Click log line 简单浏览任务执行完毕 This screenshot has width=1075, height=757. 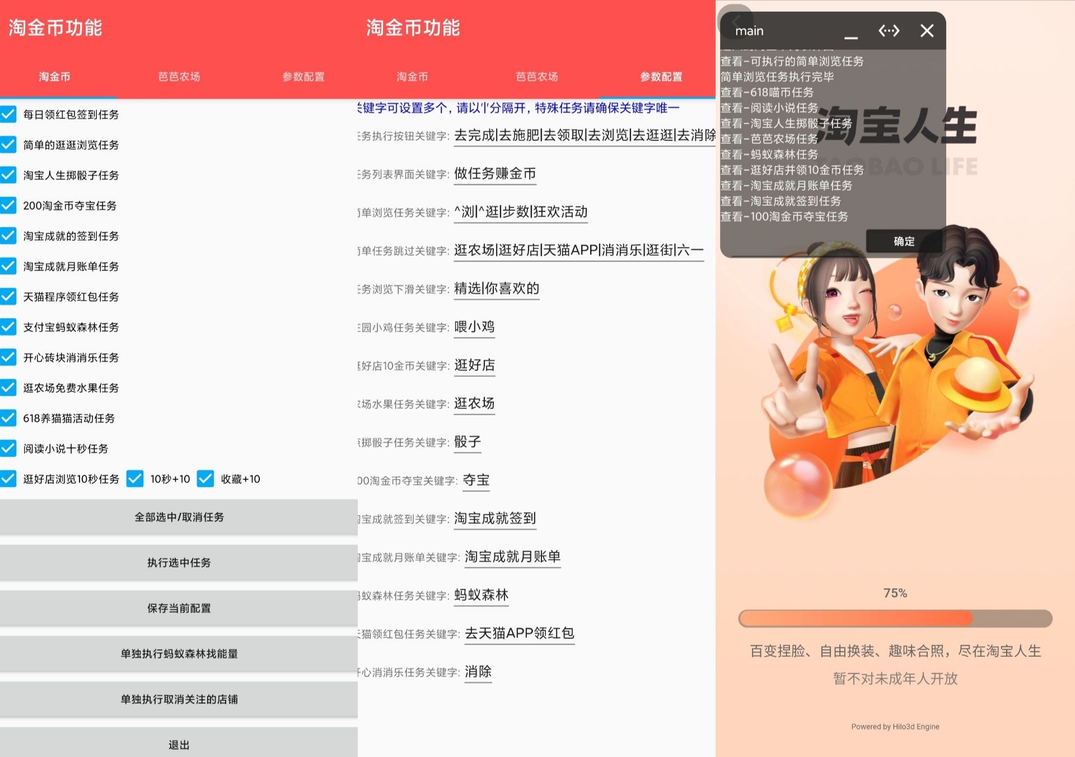coord(777,77)
